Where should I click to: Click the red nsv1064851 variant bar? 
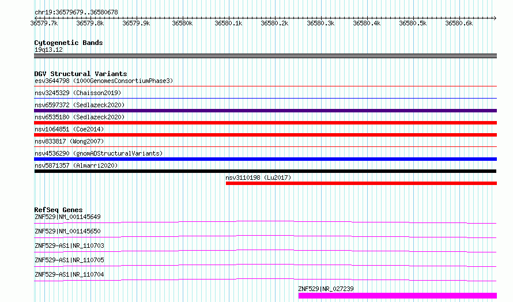(265, 135)
